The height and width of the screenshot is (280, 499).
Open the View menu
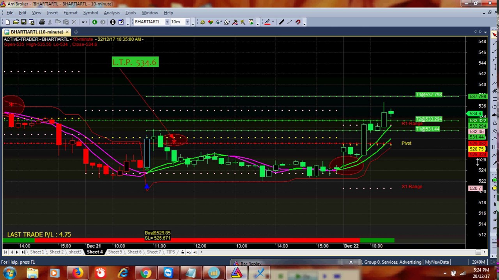pyautogui.click(x=37, y=13)
